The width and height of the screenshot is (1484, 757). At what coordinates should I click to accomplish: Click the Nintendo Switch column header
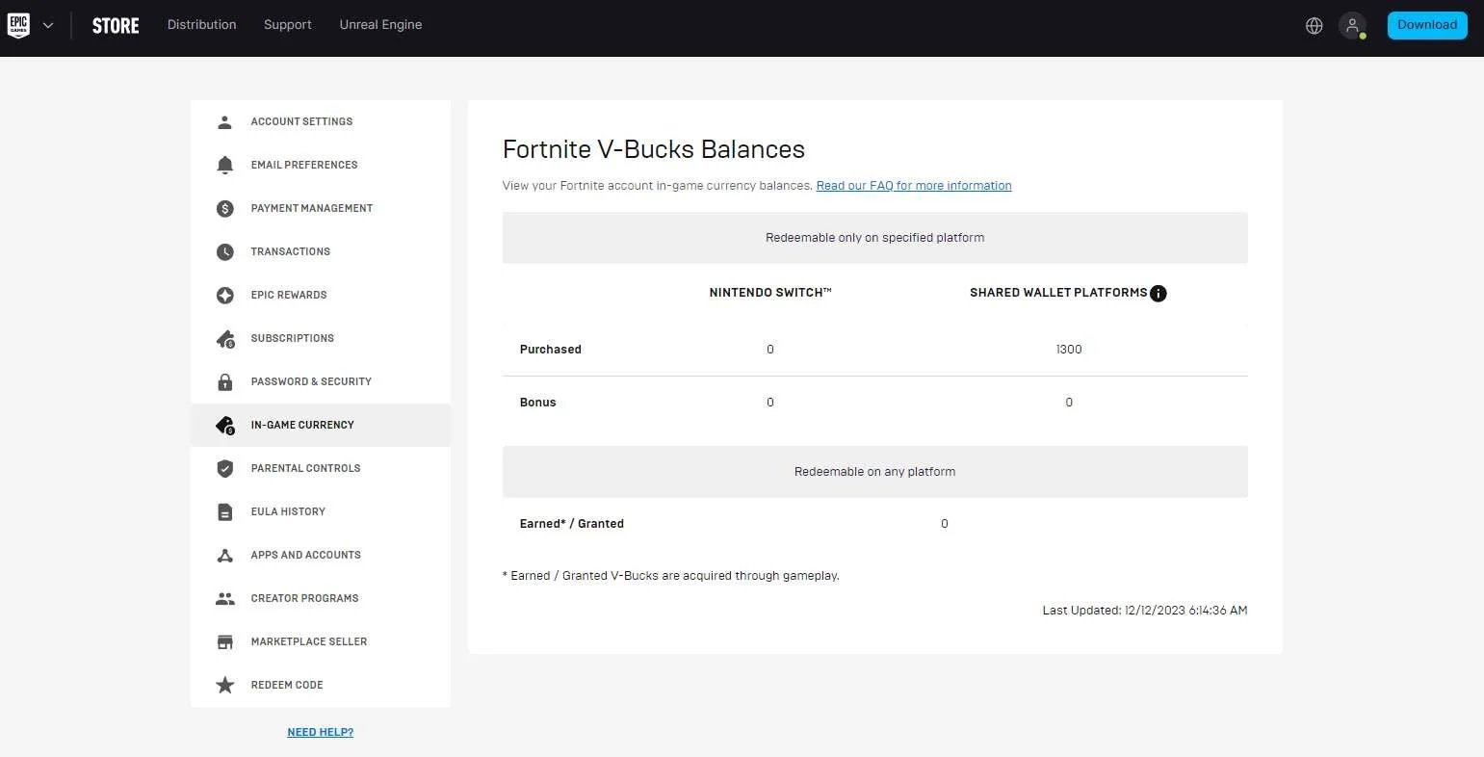770,293
